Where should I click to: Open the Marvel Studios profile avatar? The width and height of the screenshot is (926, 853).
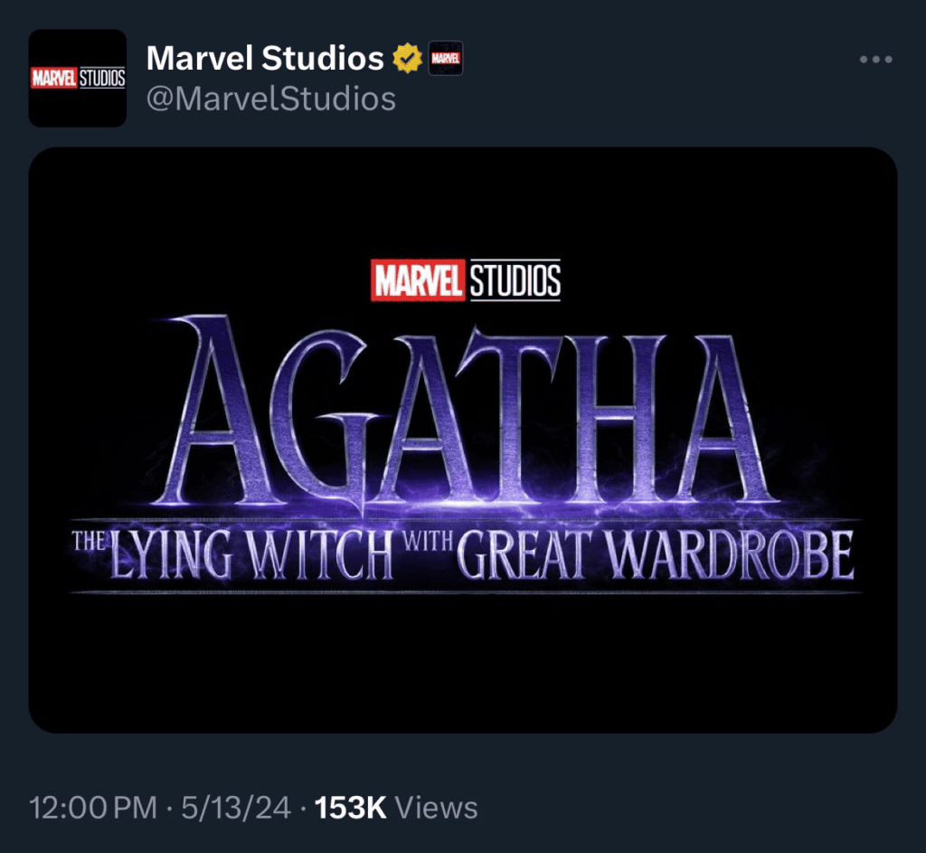coord(78,78)
